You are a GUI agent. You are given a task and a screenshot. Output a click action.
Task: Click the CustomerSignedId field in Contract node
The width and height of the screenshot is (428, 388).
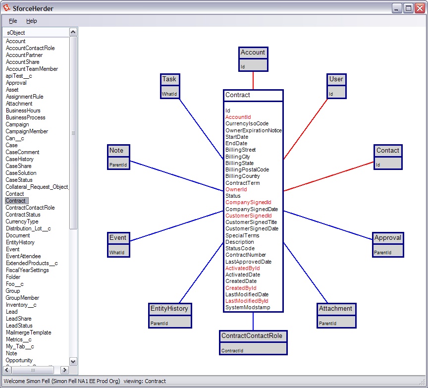[249, 216]
